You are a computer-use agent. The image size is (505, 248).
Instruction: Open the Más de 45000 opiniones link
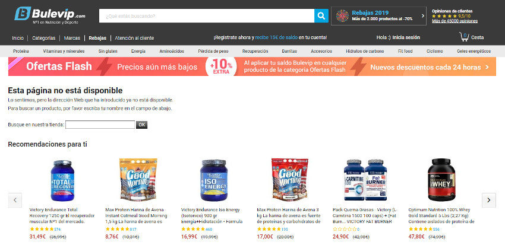454,21
